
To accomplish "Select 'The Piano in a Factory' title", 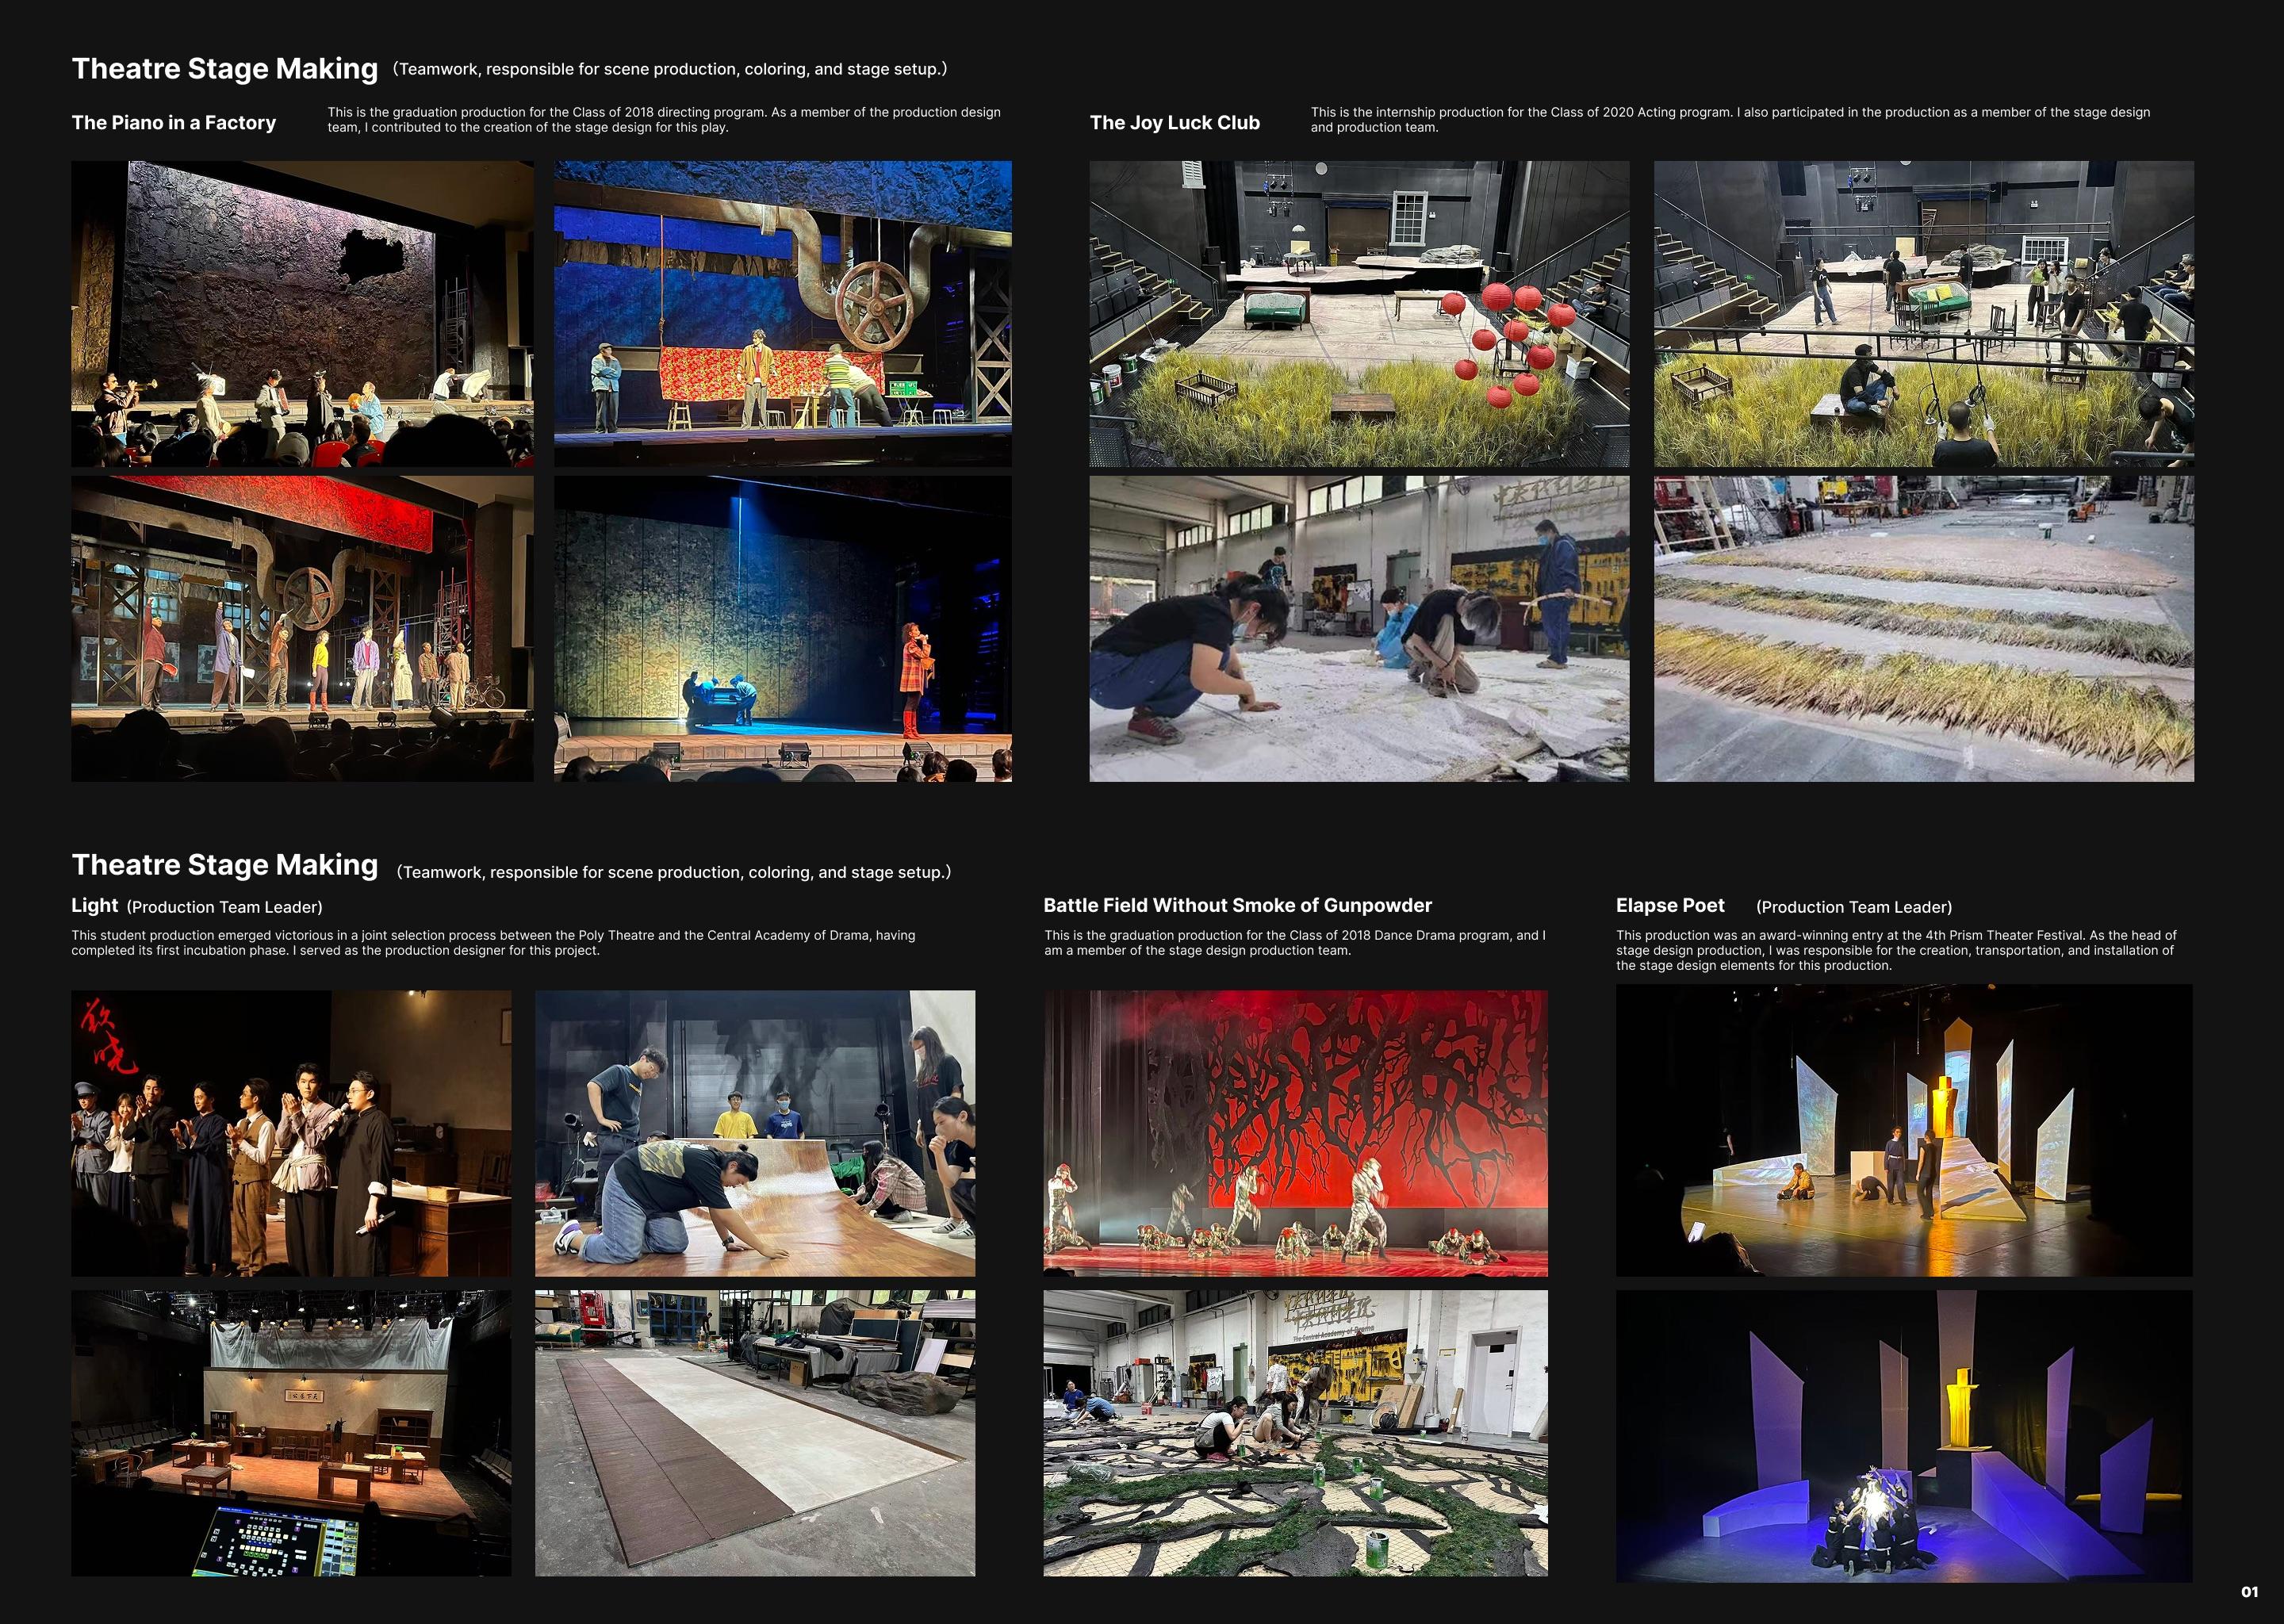I will pos(174,123).
